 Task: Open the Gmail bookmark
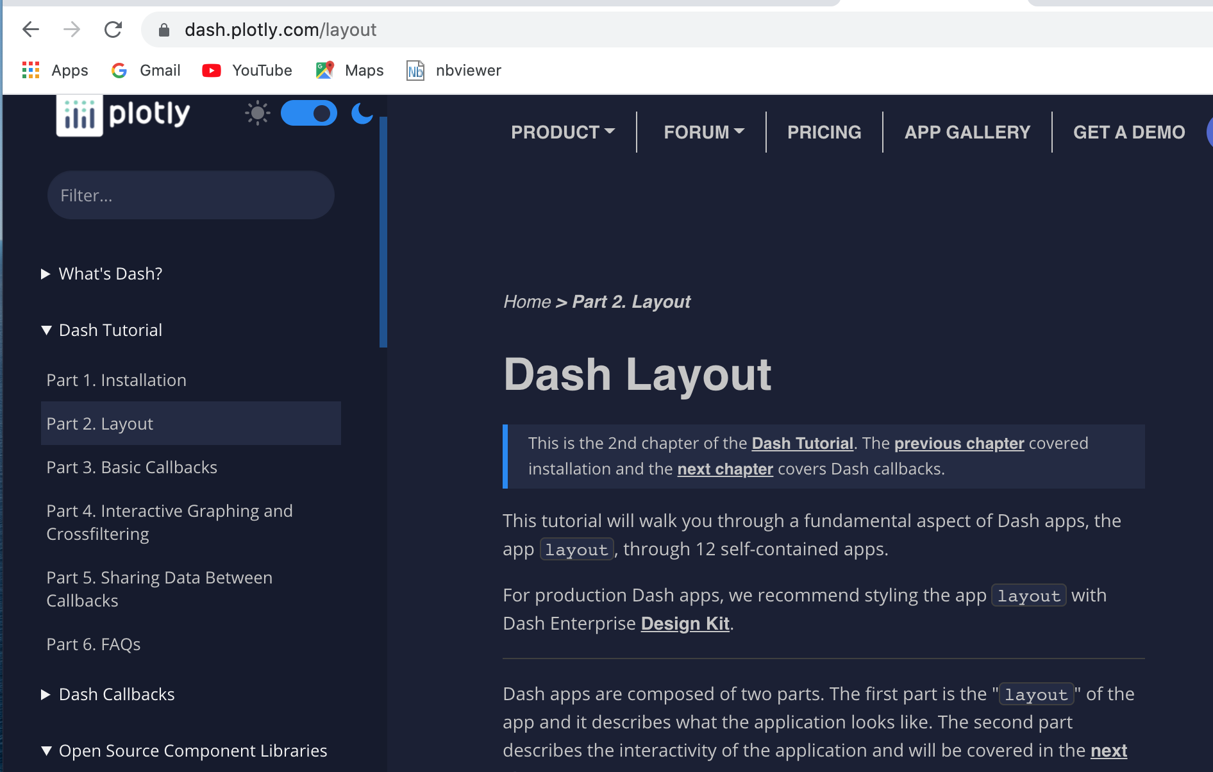[x=146, y=70]
